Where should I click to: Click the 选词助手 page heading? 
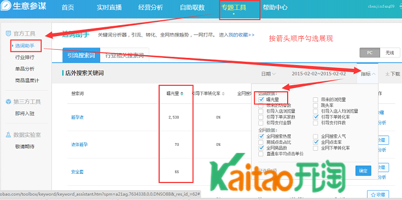click(x=76, y=34)
